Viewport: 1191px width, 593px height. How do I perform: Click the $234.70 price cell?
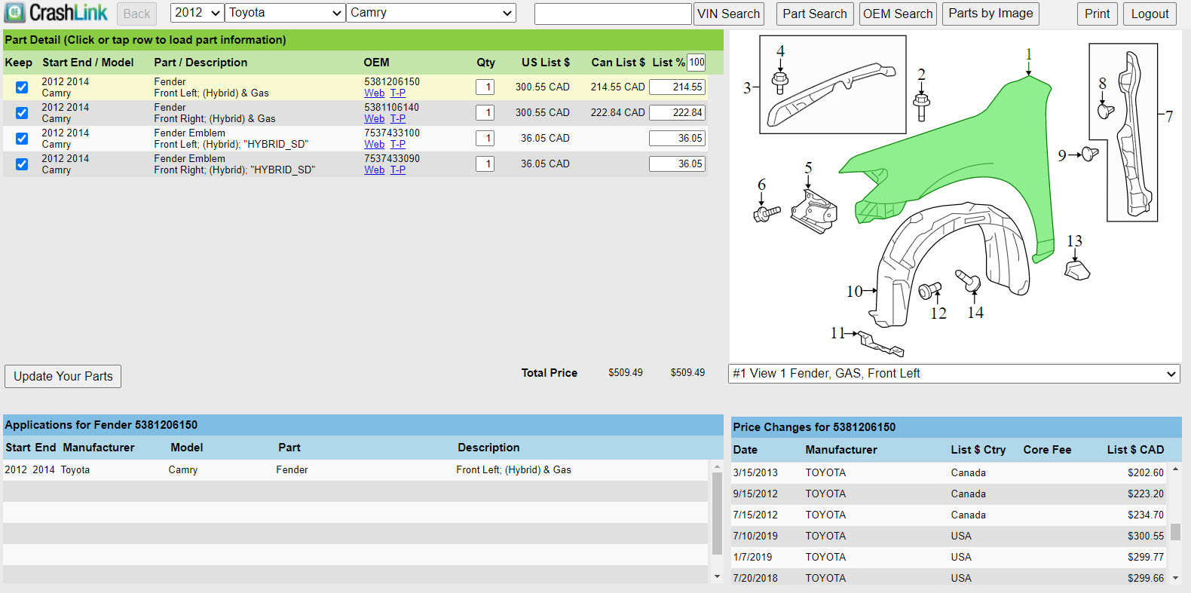pyautogui.click(x=1146, y=515)
